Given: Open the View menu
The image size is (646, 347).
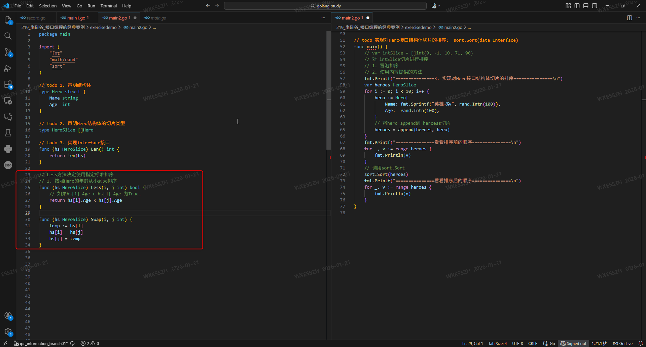Looking at the screenshot, I should pyautogui.click(x=67, y=6).
